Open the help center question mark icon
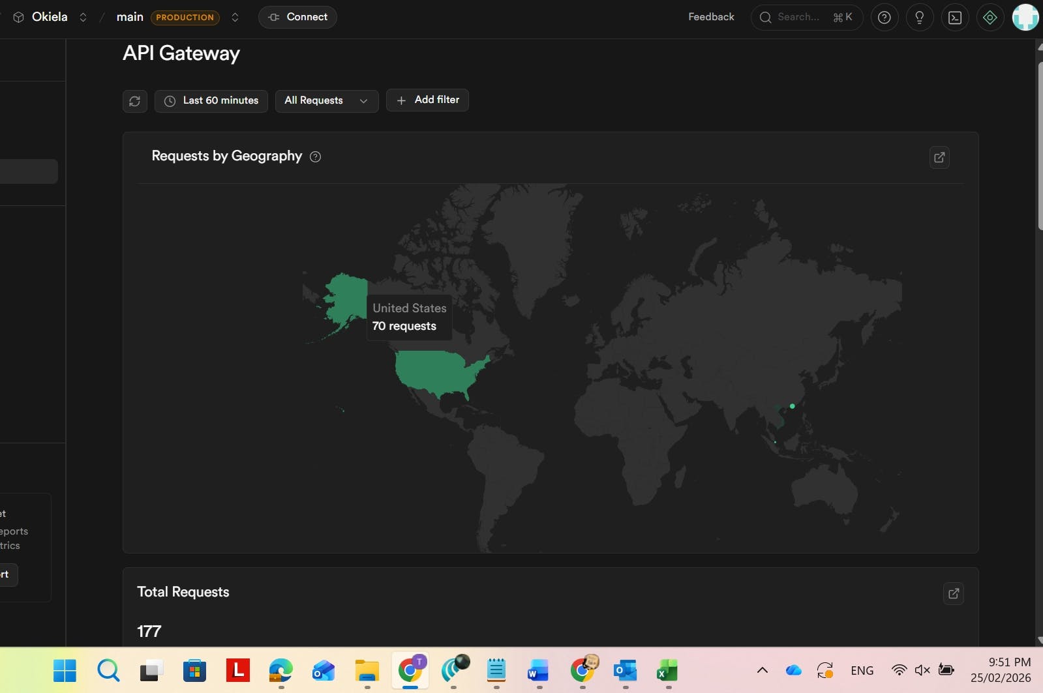1043x693 pixels. (884, 18)
